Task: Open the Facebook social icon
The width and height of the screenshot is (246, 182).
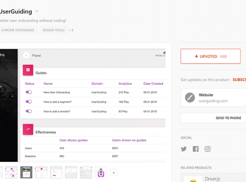Action: [196, 149]
